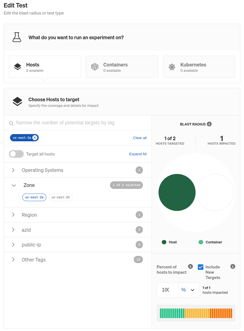This screenshot has width=244, height=331.
Task: Click the Expand All link
Action: coord(138,154)
